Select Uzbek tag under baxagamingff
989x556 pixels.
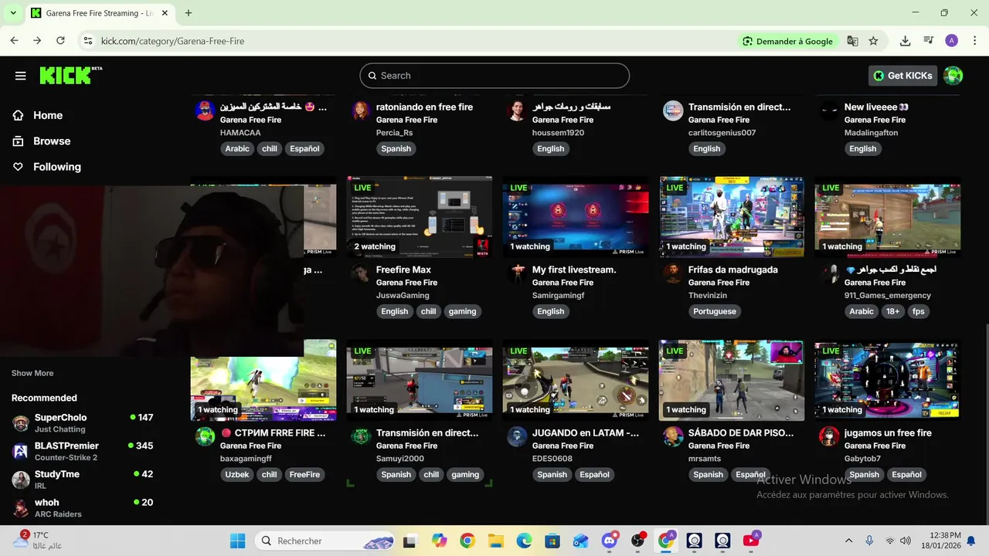pos(237,474)
